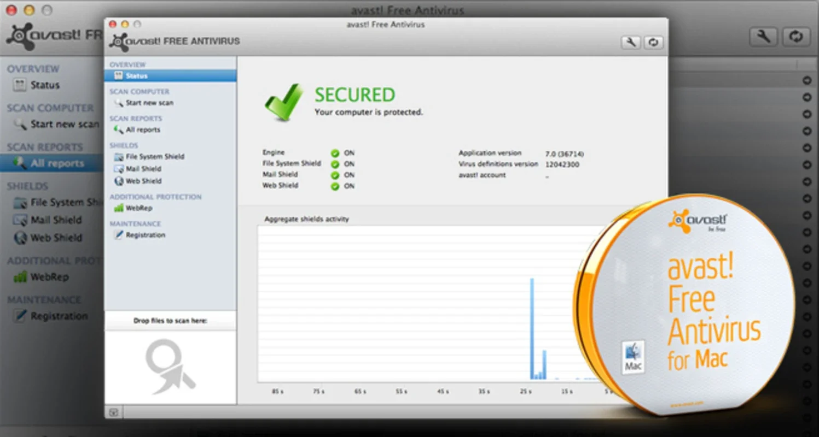This screenshot has height=437, width=819.
Task: Click the green File System Shield ON indicator
Action: tap(335, 164)
